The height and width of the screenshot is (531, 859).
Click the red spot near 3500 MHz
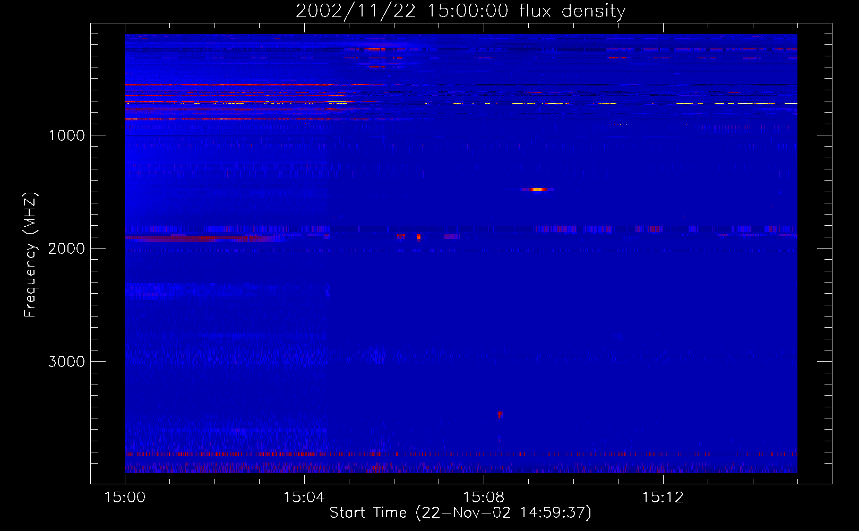click(500, 414)
